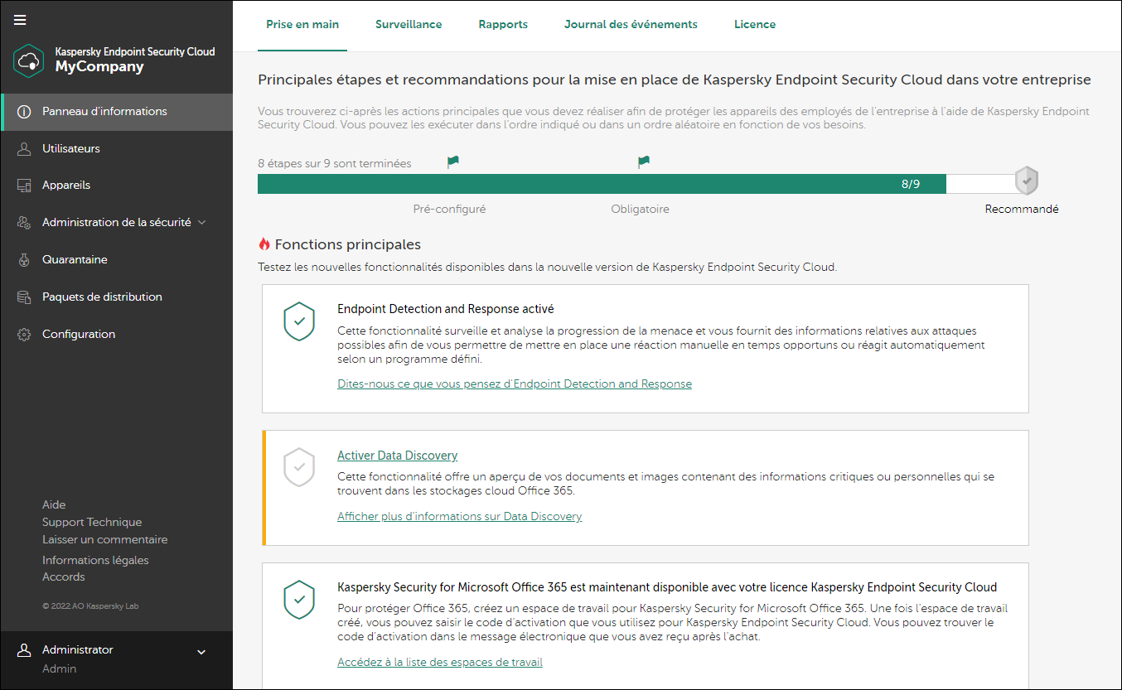The width and height of the screenshot is (1122, 690).
Task: Click the Utilisateurs person icon
Action: pyautogui.click(x=24, y=149)
